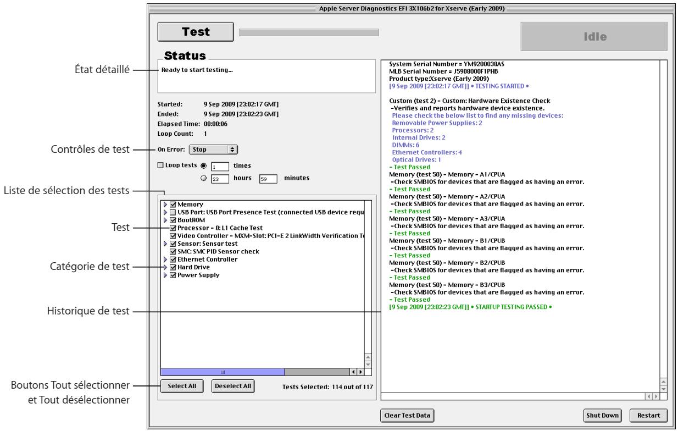678x431 pixels.
Task: Uncheck the Memory test category
Action: (174, 205)
